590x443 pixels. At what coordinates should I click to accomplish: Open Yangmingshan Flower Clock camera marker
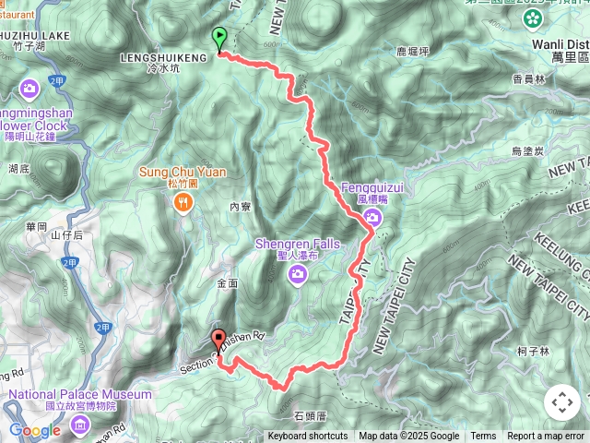(x=29, y=90)
